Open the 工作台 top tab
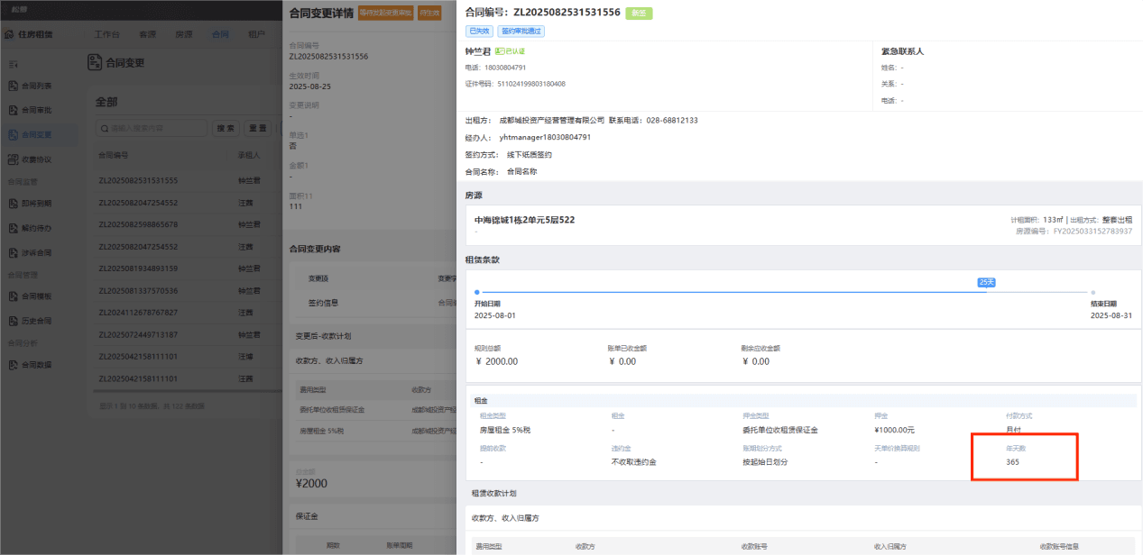Viewport: 1143px width, 555px height. tap(107, 34)
